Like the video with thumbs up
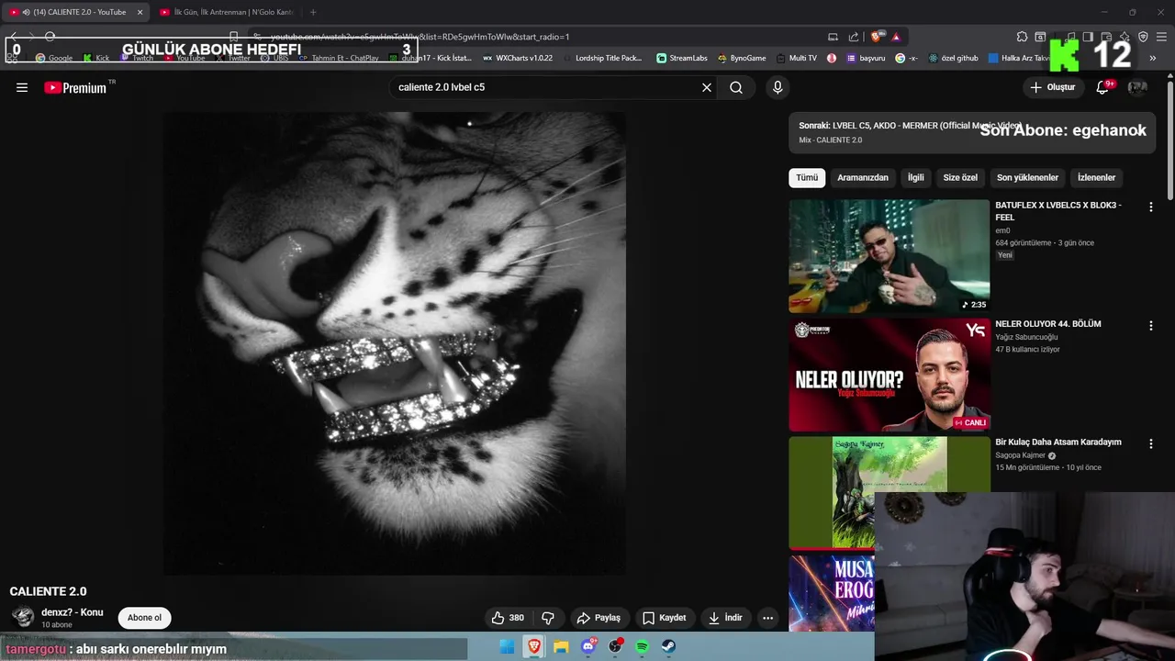 pyautogui.click(x=508, y=618)
